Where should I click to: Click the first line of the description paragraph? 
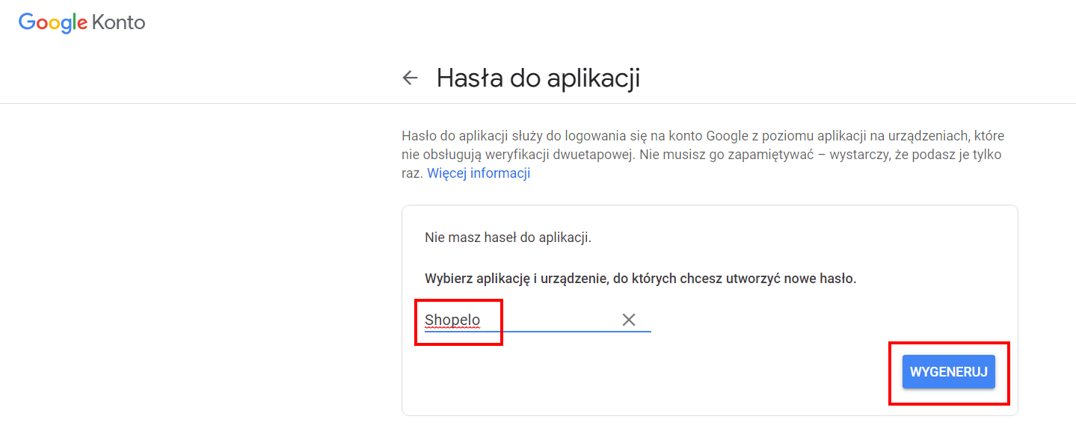pyautogui.click(x=703, y=136)
